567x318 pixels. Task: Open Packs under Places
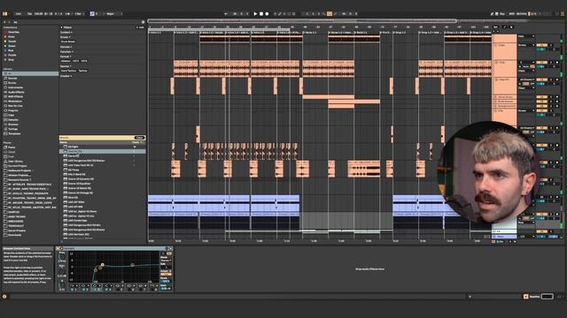[12, 148]
